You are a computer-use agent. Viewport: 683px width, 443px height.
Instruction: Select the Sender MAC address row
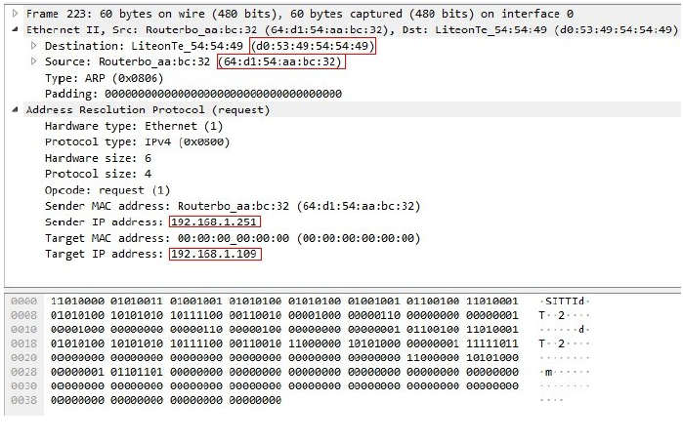(233, 206)
